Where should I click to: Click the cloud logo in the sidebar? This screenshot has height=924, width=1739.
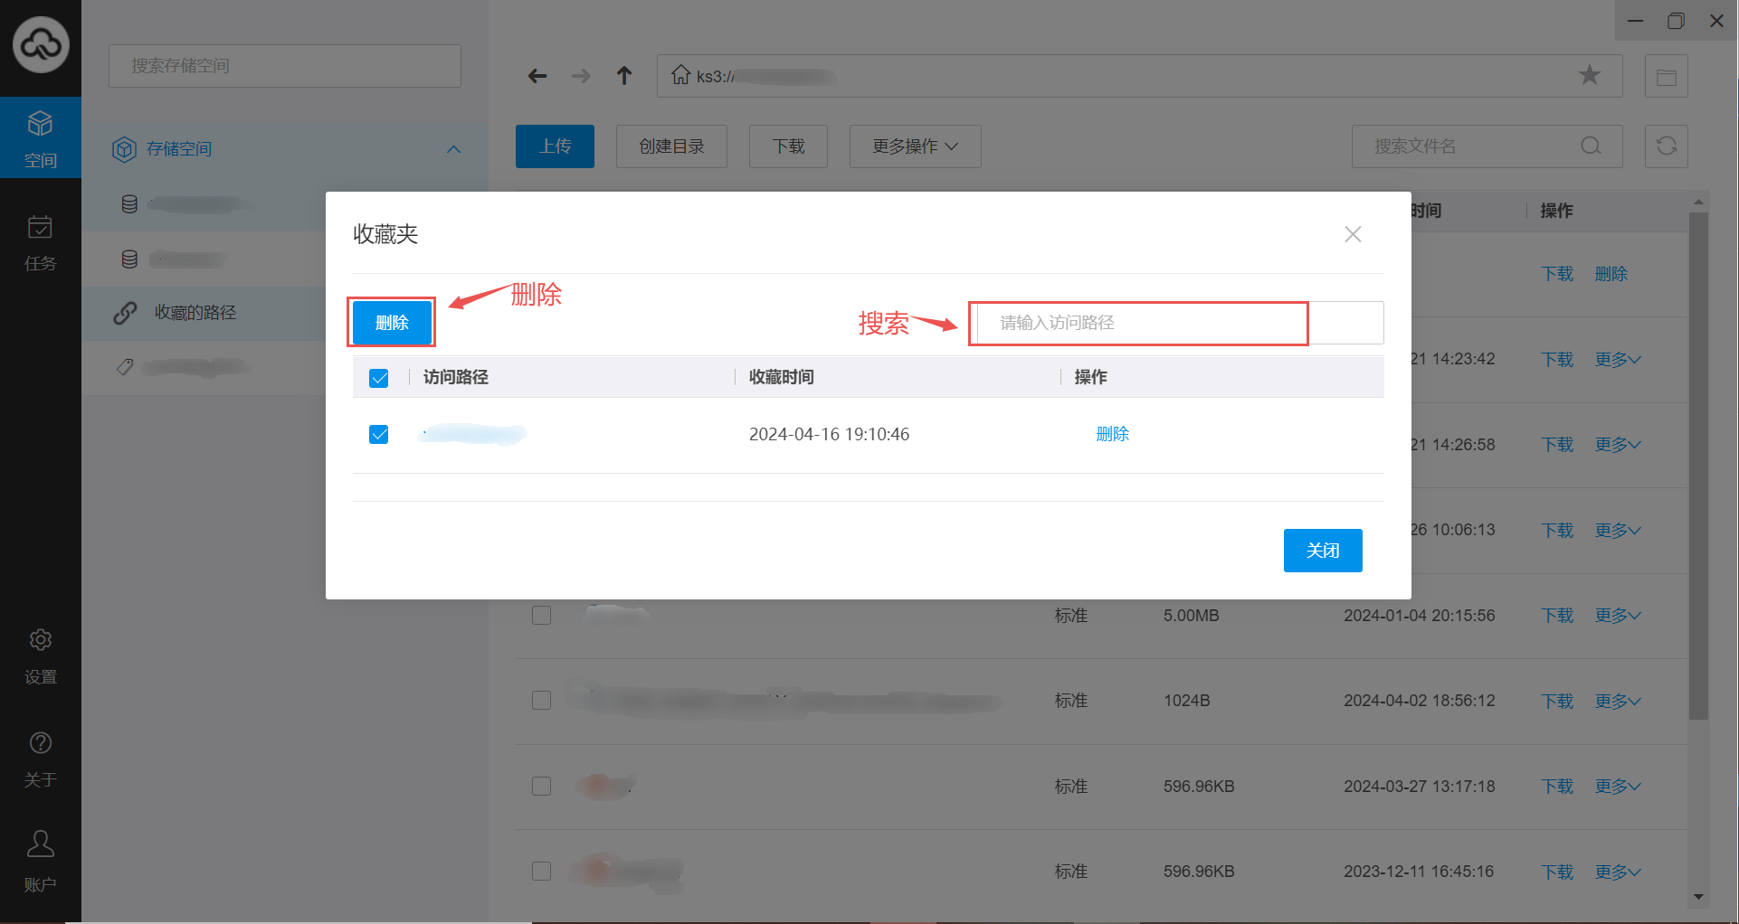tap(41, 43)
